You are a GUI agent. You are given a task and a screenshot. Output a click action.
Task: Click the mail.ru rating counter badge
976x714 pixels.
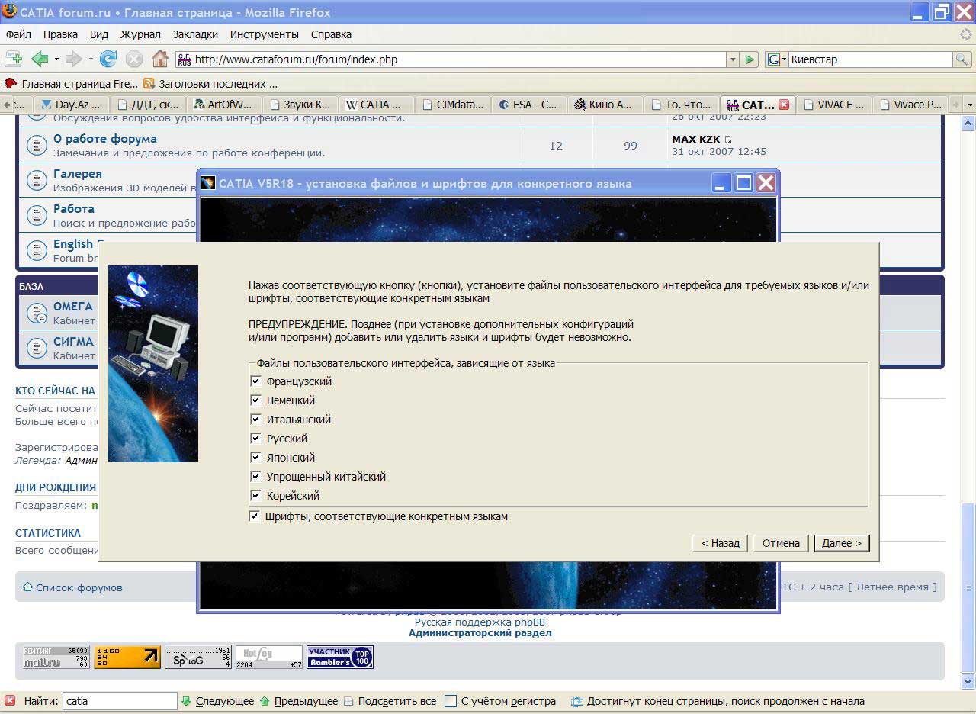(x=56, y=658)
